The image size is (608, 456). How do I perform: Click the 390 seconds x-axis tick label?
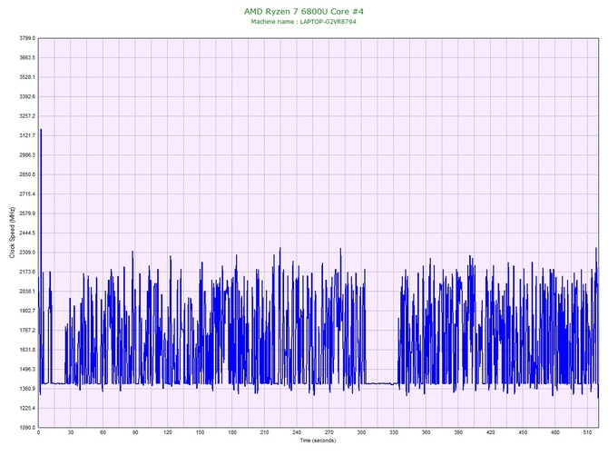(458, 432)
